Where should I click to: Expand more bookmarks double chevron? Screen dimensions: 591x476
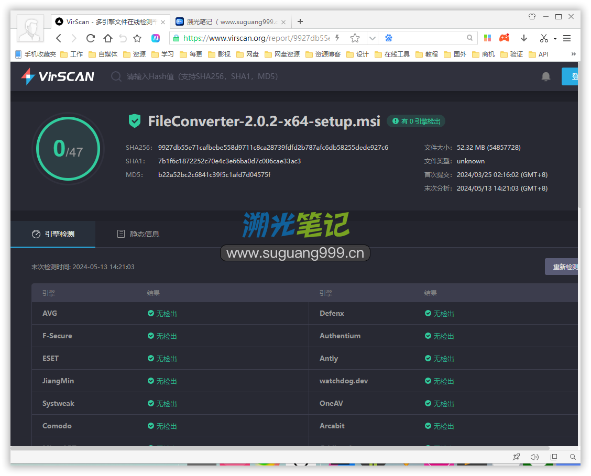coord(573,54)
